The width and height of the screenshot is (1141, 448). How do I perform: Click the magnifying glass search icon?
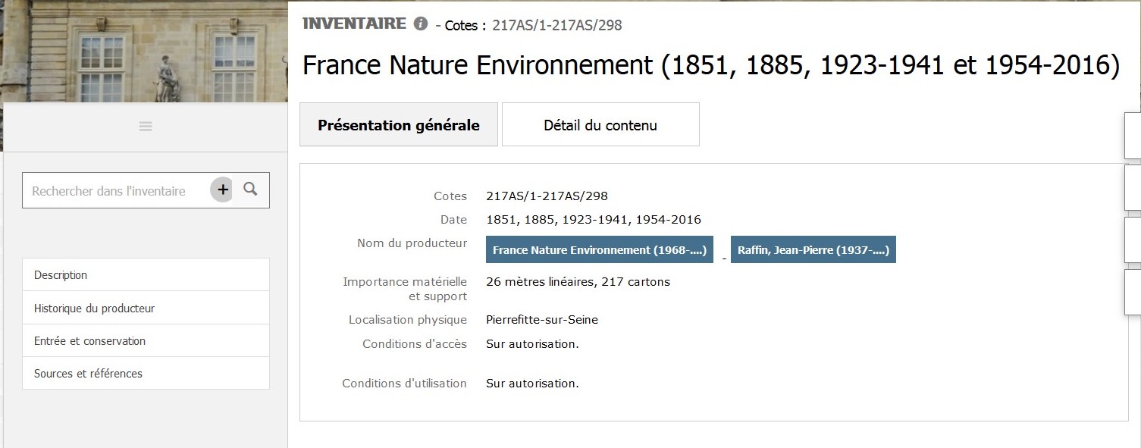(251, 190)
